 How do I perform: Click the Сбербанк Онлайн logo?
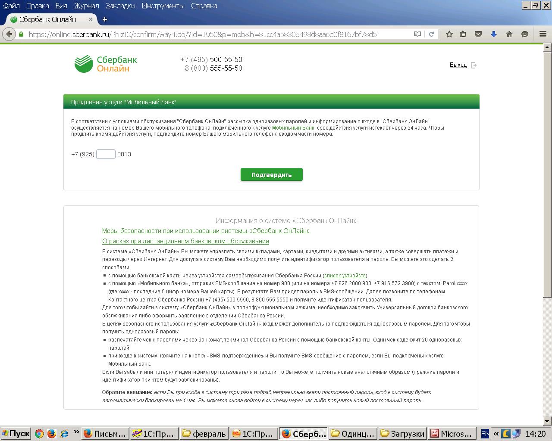(106, 64)
